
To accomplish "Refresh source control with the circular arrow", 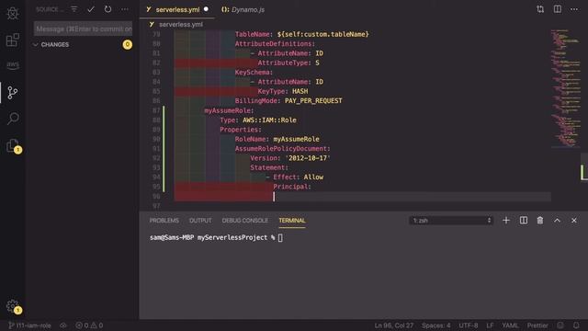I will pyautogui.click(x=107, y=9).
